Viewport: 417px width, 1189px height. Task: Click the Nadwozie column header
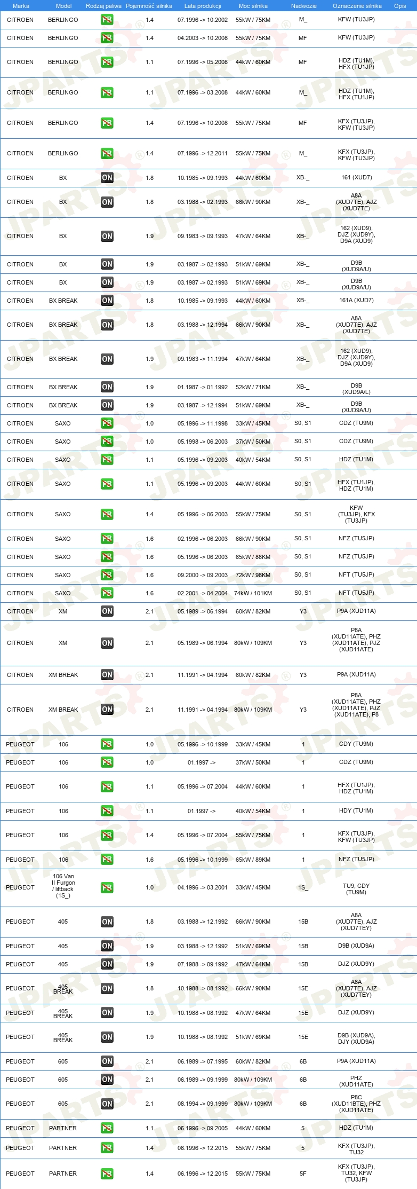[x=304, y=6]
